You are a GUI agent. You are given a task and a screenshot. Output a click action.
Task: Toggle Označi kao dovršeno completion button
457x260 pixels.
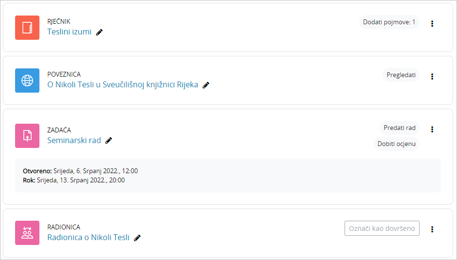pyautogui.click(x=382, y=228)
